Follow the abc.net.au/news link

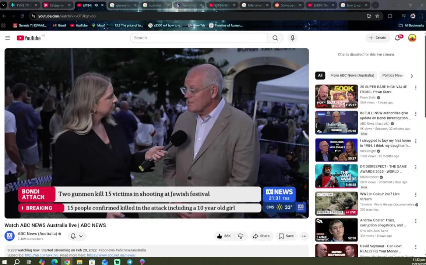tap(111, 255)
